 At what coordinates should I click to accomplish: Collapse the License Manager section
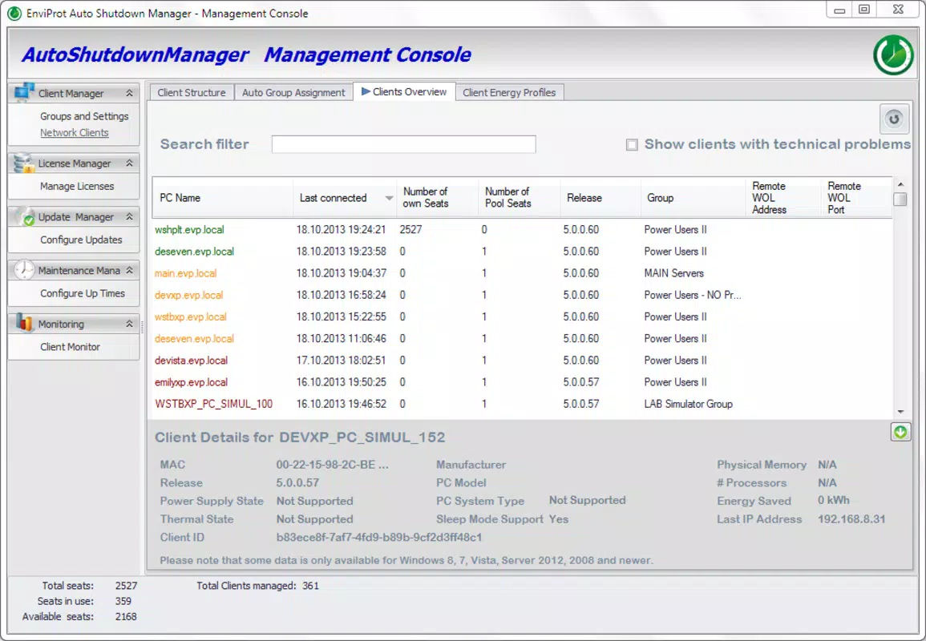pos(129,163)
